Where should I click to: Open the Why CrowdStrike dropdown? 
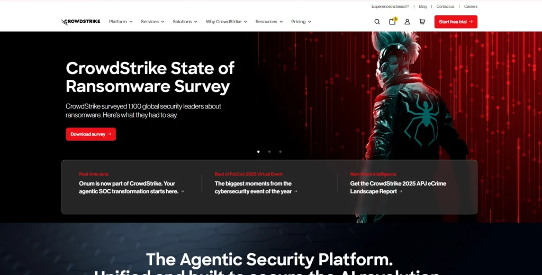point(227,22)
